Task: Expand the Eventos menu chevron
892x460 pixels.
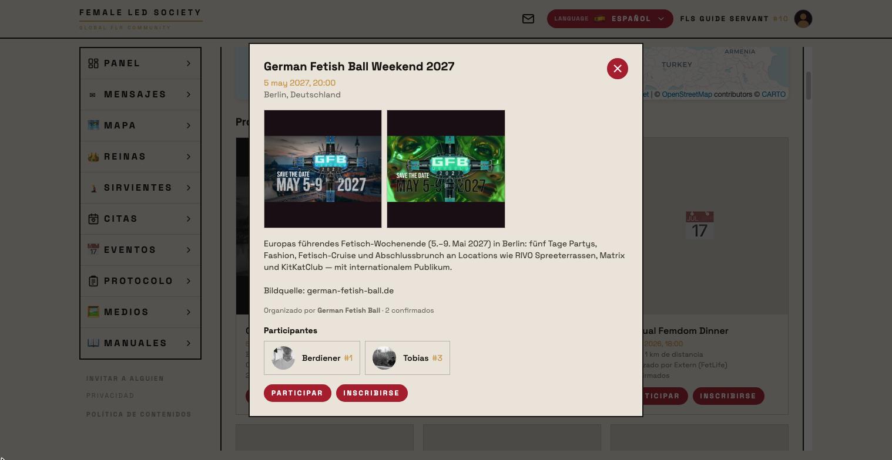Action: pyautogui.click(x=189, y=250)
